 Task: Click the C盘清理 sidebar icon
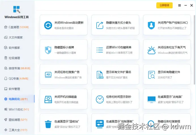[6, 27]
